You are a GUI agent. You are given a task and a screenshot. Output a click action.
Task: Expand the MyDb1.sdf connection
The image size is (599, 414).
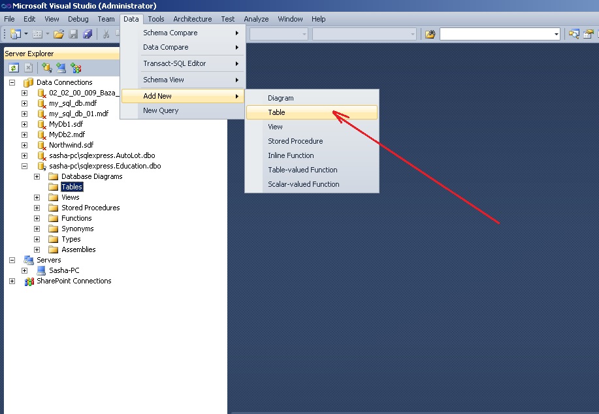pos(24,124)
